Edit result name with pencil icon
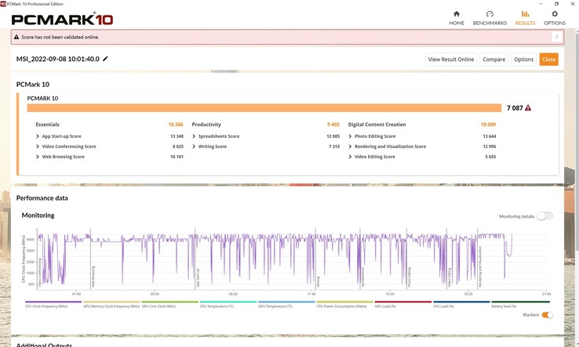The width and height of the screenshot is (579, 347). click(x=105, y=59)
